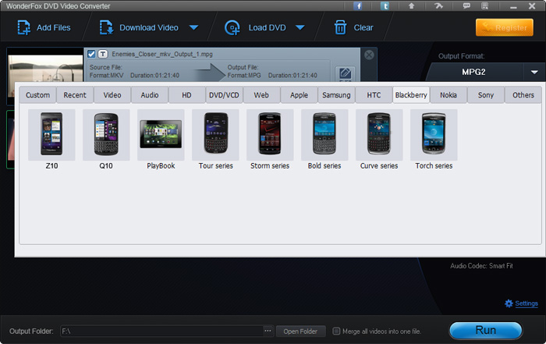Choose the Q10 device profile
Screen dimensions: 546x344
(x=106, y=140)
